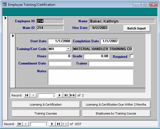The width and height of the screenshot is (160, 129).
Task: Open the Training Courses button
Action: (46, 113)
